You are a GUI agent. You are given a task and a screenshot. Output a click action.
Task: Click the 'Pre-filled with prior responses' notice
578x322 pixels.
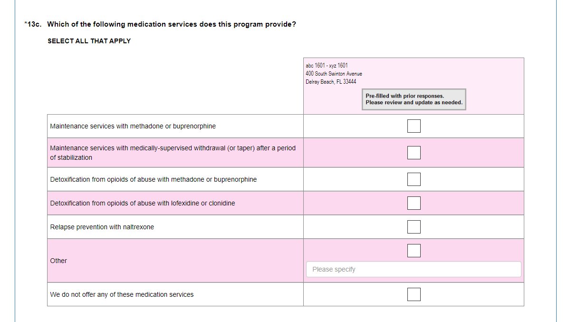click(x=414, y=99)
